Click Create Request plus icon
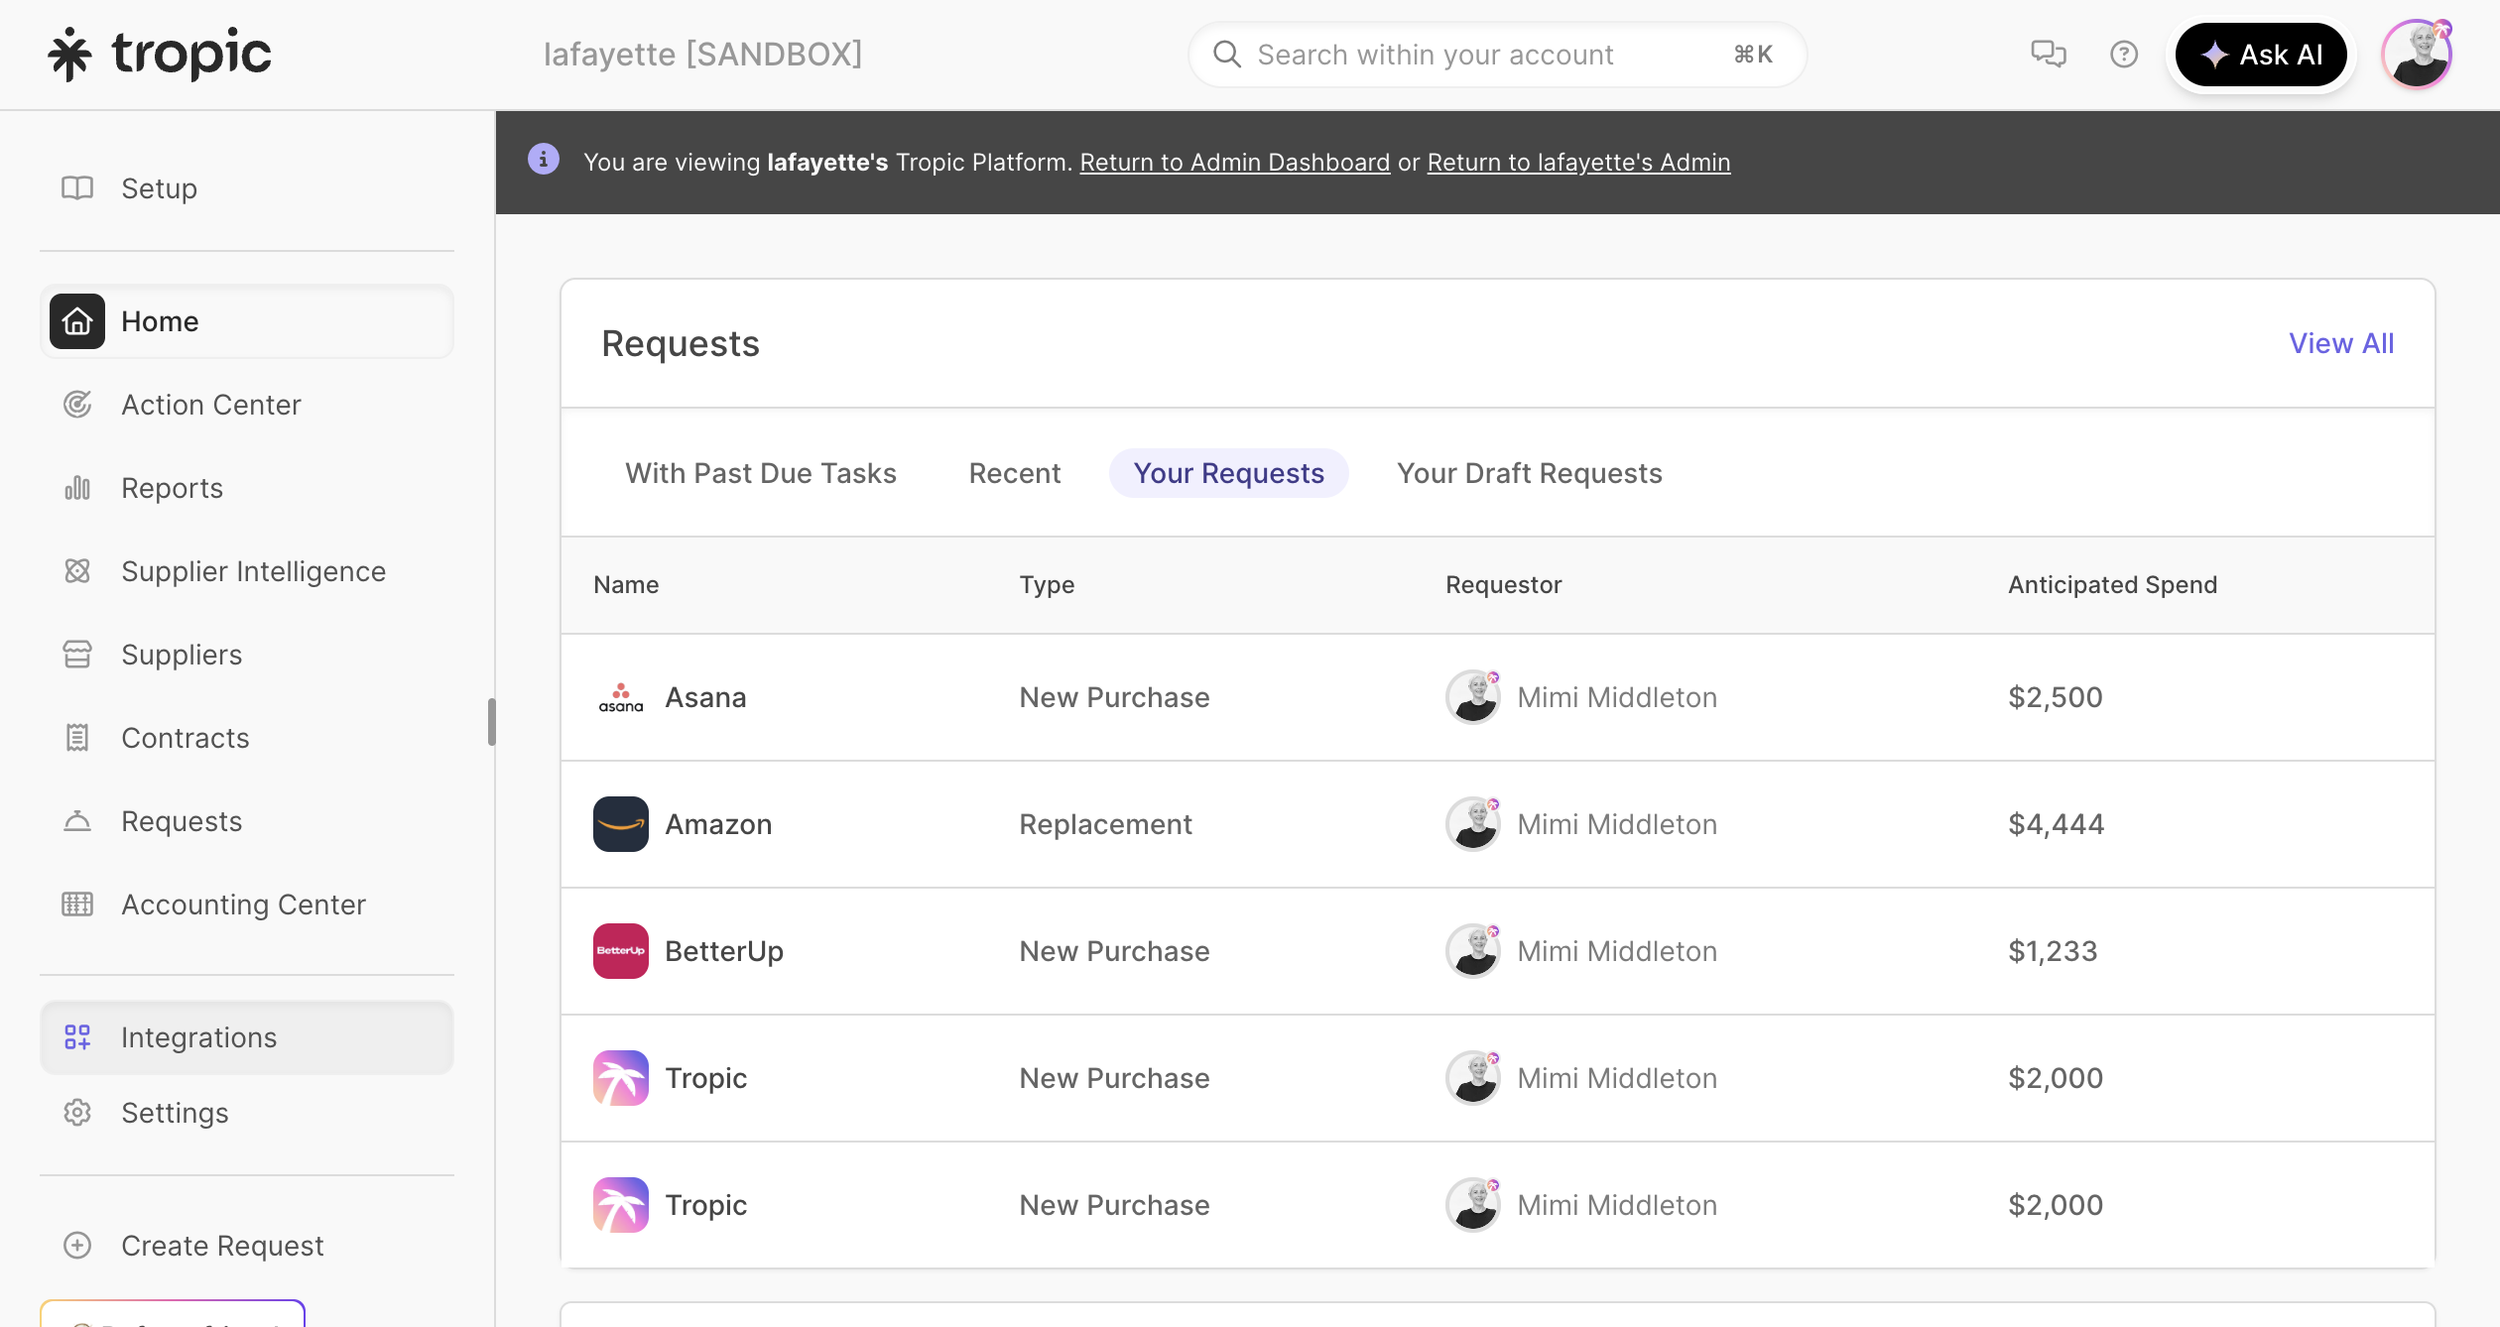The width and height of the screenshot is (2500, 1327). click(77, 1246)
